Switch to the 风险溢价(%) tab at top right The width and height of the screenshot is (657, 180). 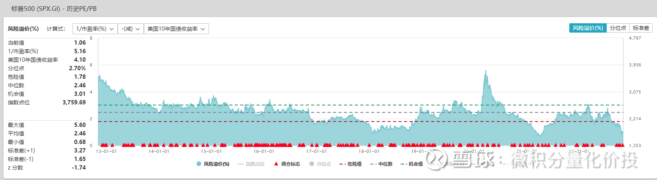coord(588,28)
